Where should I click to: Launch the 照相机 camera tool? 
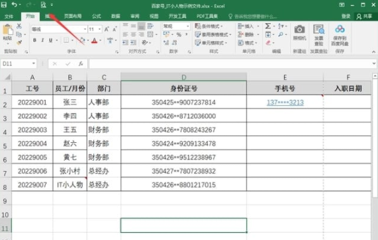299,32
